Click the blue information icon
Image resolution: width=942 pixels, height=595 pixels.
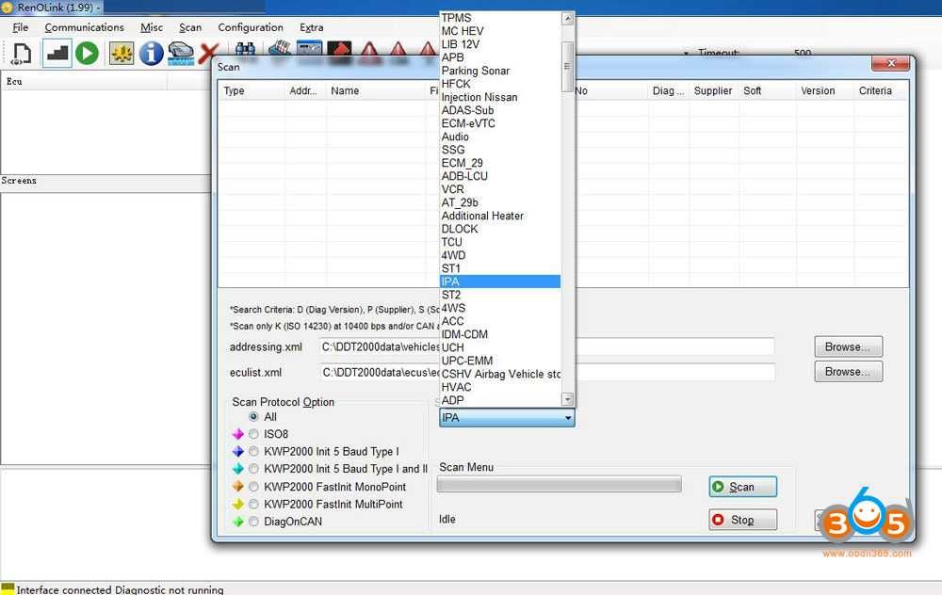[151, 53]
